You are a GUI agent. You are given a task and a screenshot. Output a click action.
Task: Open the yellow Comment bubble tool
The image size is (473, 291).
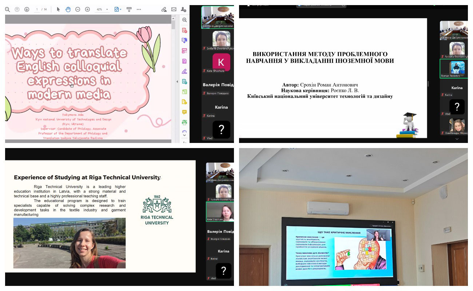point(184,112)
